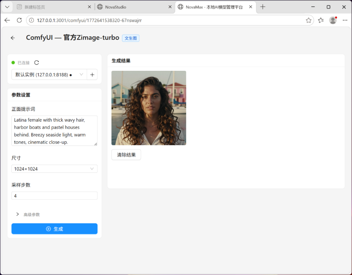Open the browser favorites list

click(321, 20)
